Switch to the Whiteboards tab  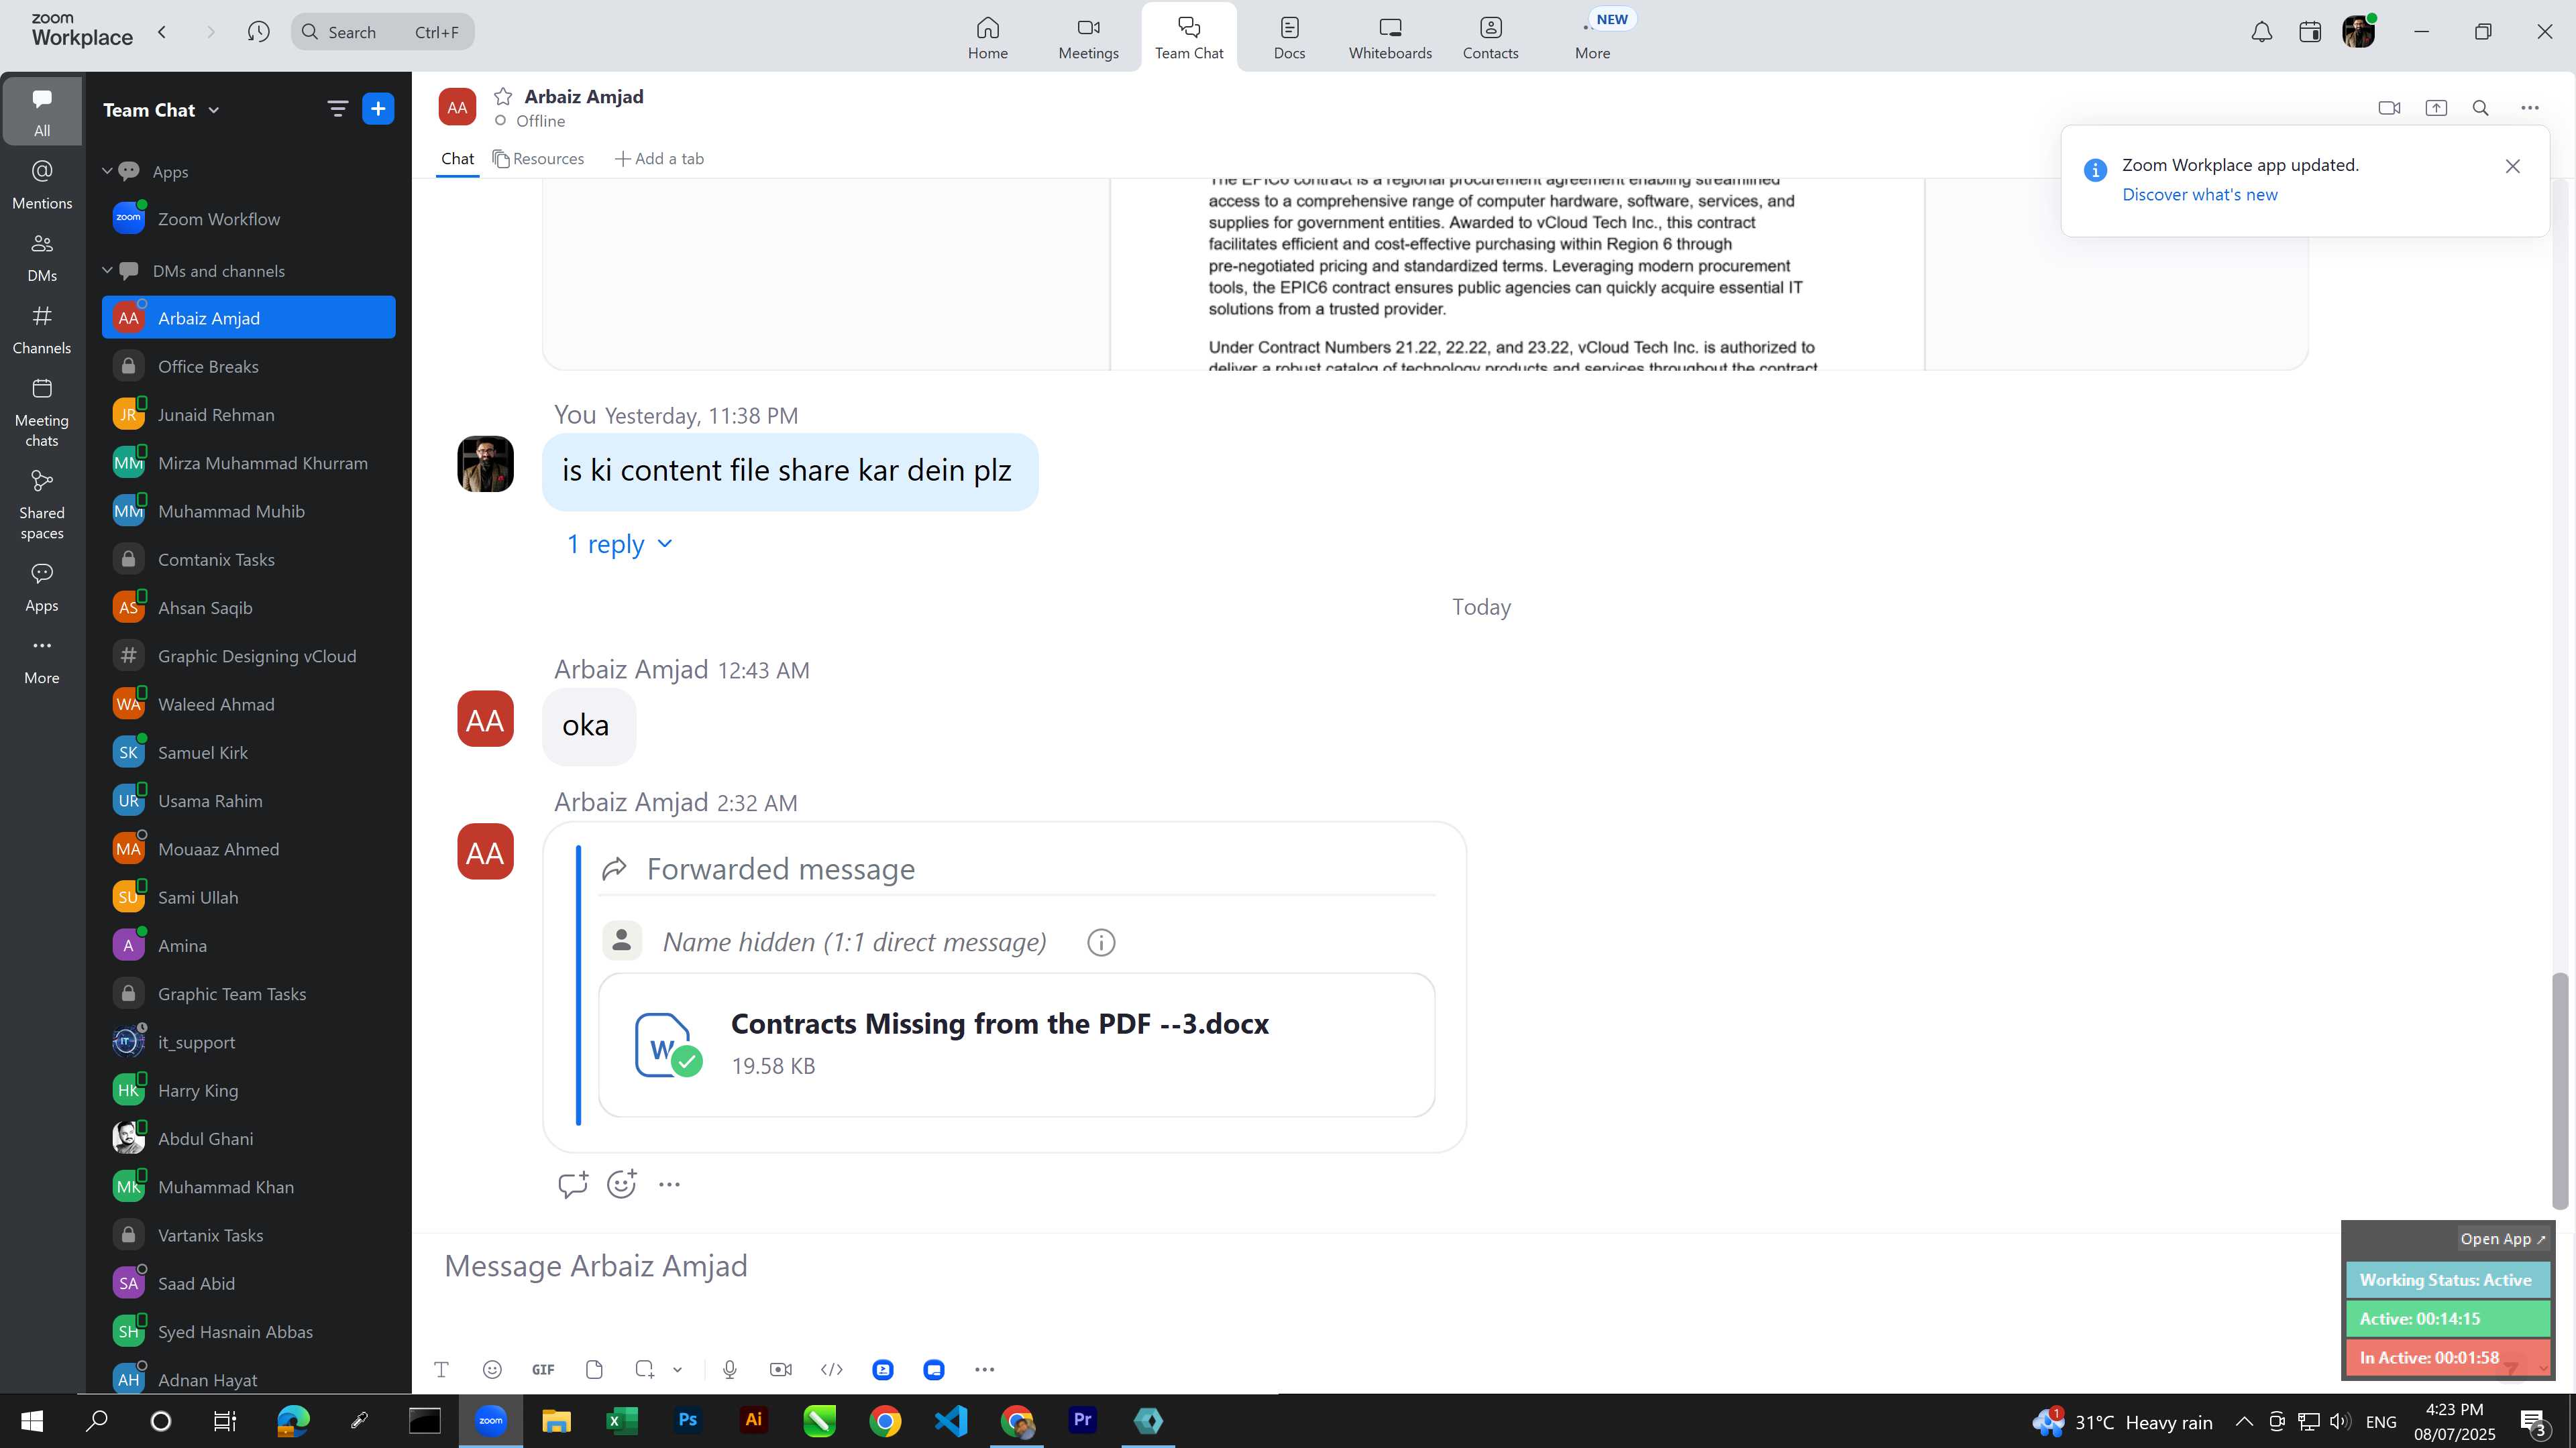1390,37
